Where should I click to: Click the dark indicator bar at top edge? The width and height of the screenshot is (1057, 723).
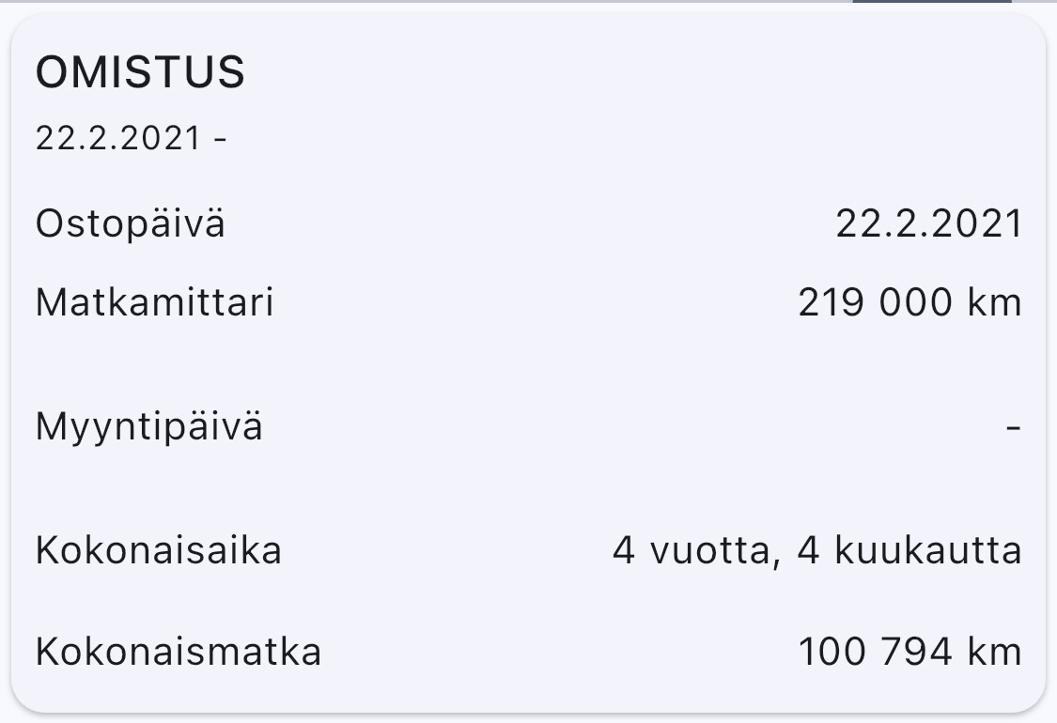pyautogui.click(x=932, y=1)
